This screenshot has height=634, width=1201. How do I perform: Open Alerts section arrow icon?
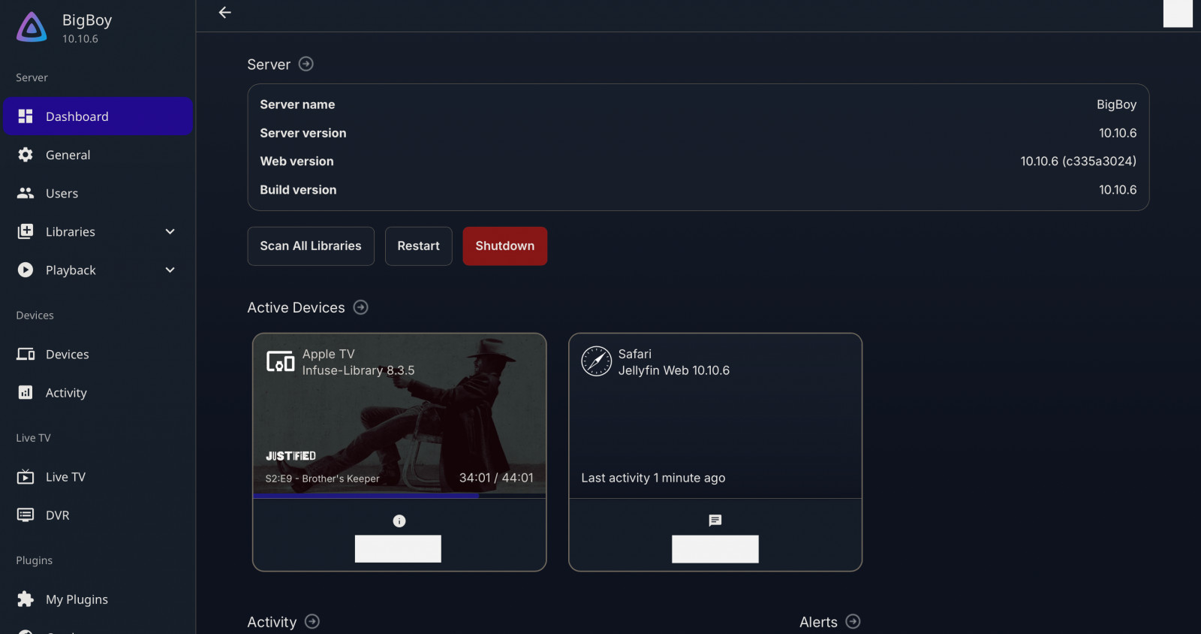pos(853,621)
